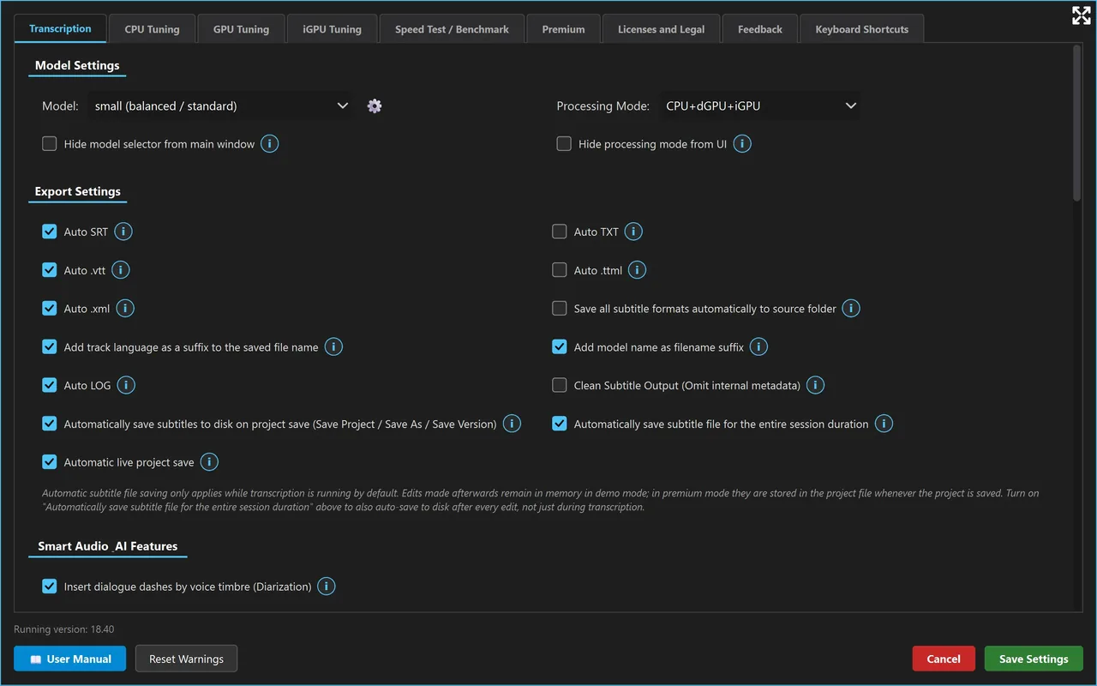Image resolution: width=1097 pixels, height=686 pixels.
Task: Click the expand window icon
Action: [x=1081, y=15]
